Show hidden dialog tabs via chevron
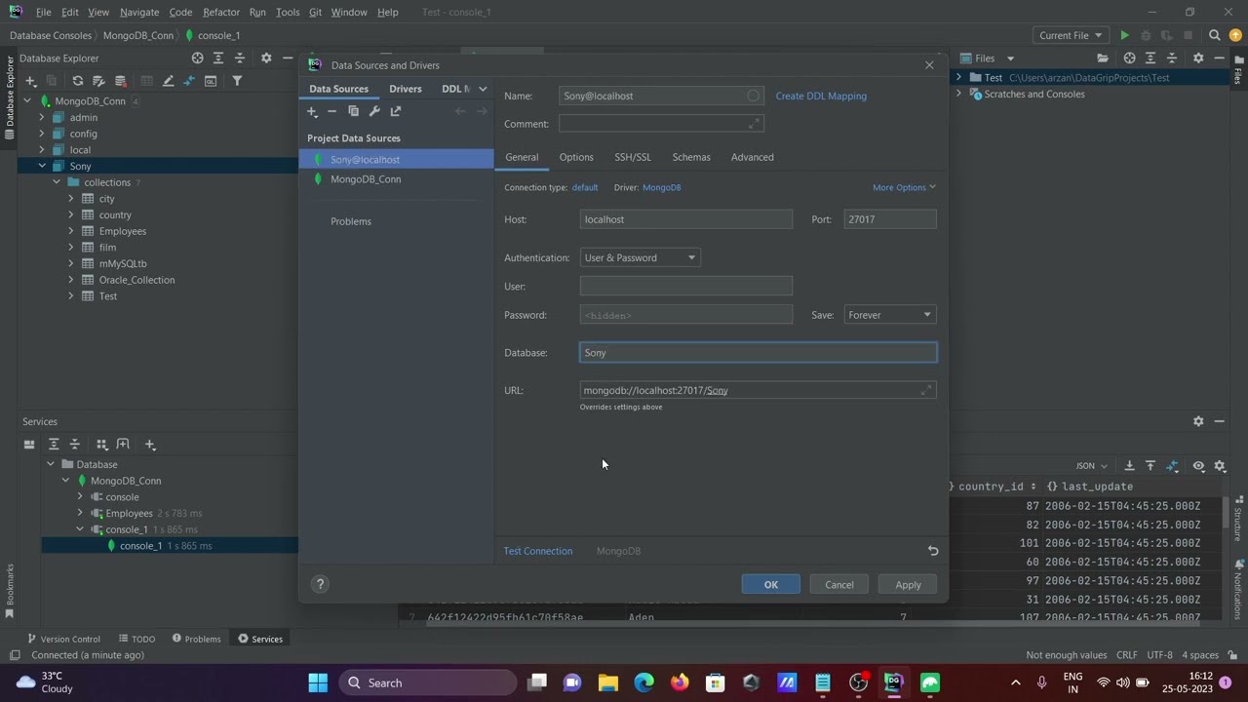Screen dimensions: 1248x702 click(x=483, y=89)
